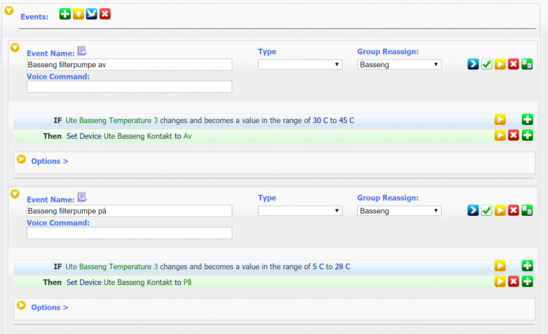Screen dimensions: 548x334
Task: Copy the 'Basseng filterpumpe på' event using green duplicate icon
Action: [527, 210]
